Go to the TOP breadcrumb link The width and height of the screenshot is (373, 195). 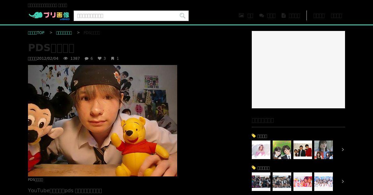point(36,33)
